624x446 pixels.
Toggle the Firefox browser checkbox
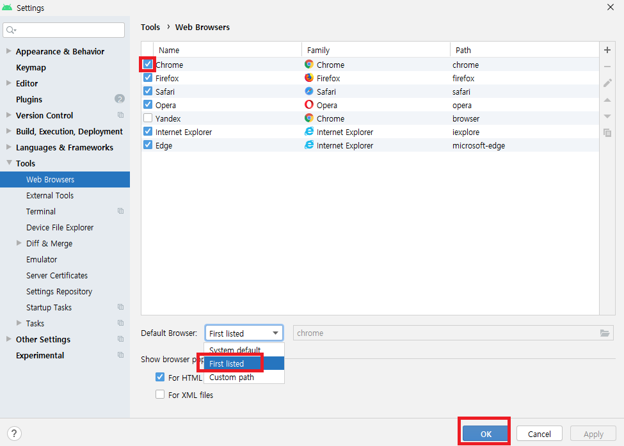click(148, 77)
